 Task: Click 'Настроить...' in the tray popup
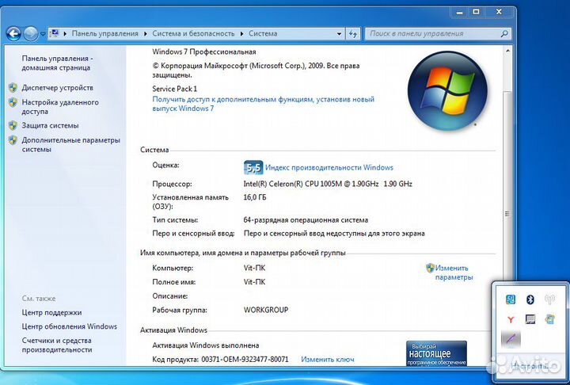(x=530, y=365)
